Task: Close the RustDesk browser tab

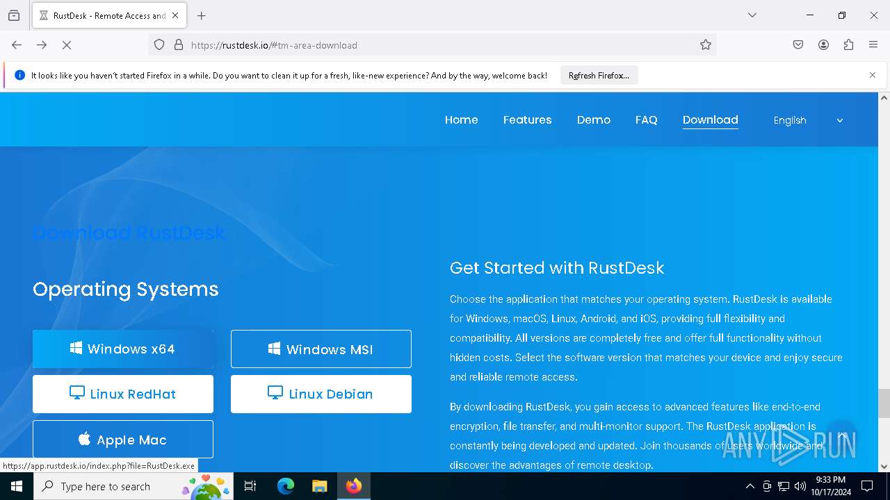Action: [175, 15]
